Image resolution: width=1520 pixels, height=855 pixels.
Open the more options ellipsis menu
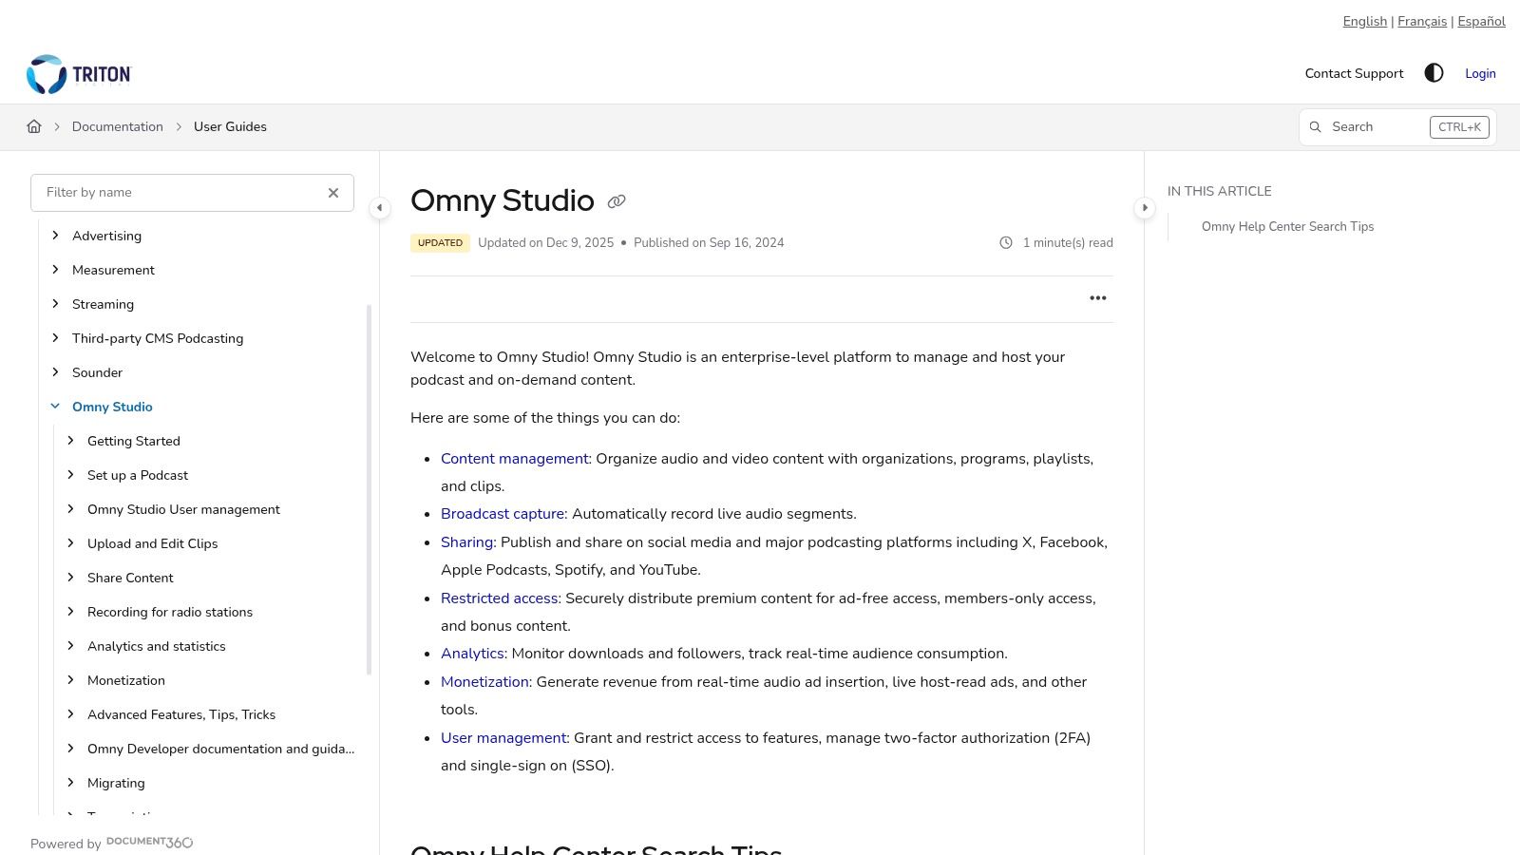tap(1098, 297)
